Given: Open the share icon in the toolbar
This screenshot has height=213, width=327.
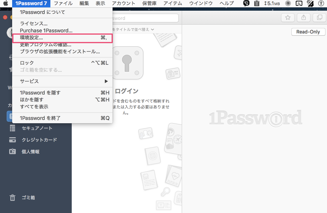Looking at the screenshot, I should tap(303, 17).
